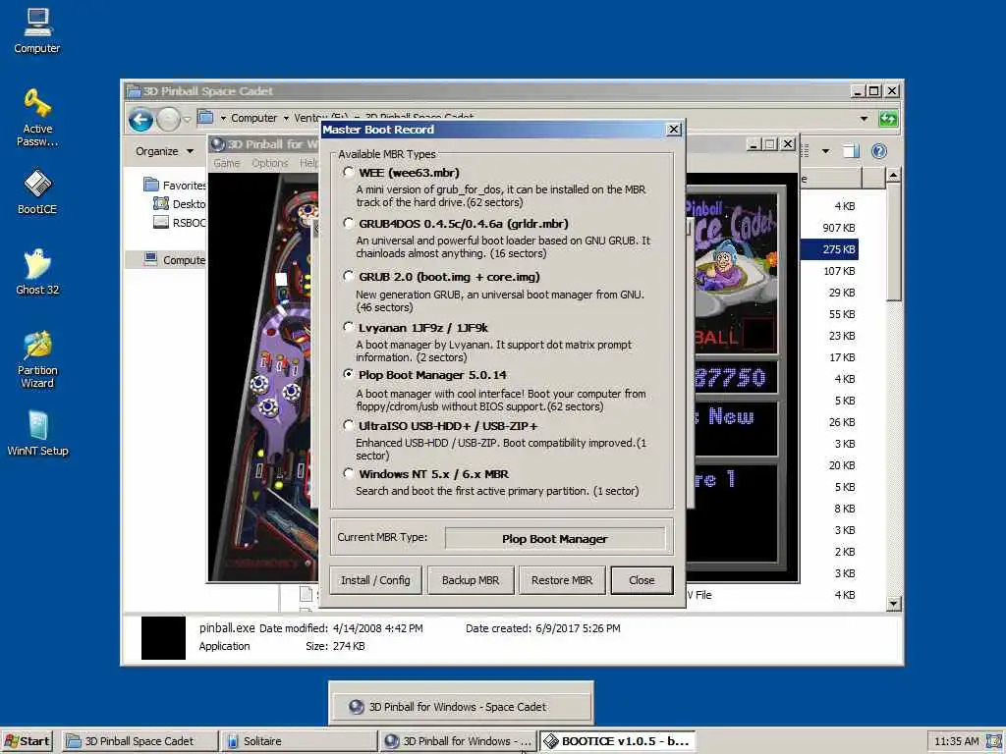Select UltraISO USB-HDD+ / USB-ZIP+ option

349,425
